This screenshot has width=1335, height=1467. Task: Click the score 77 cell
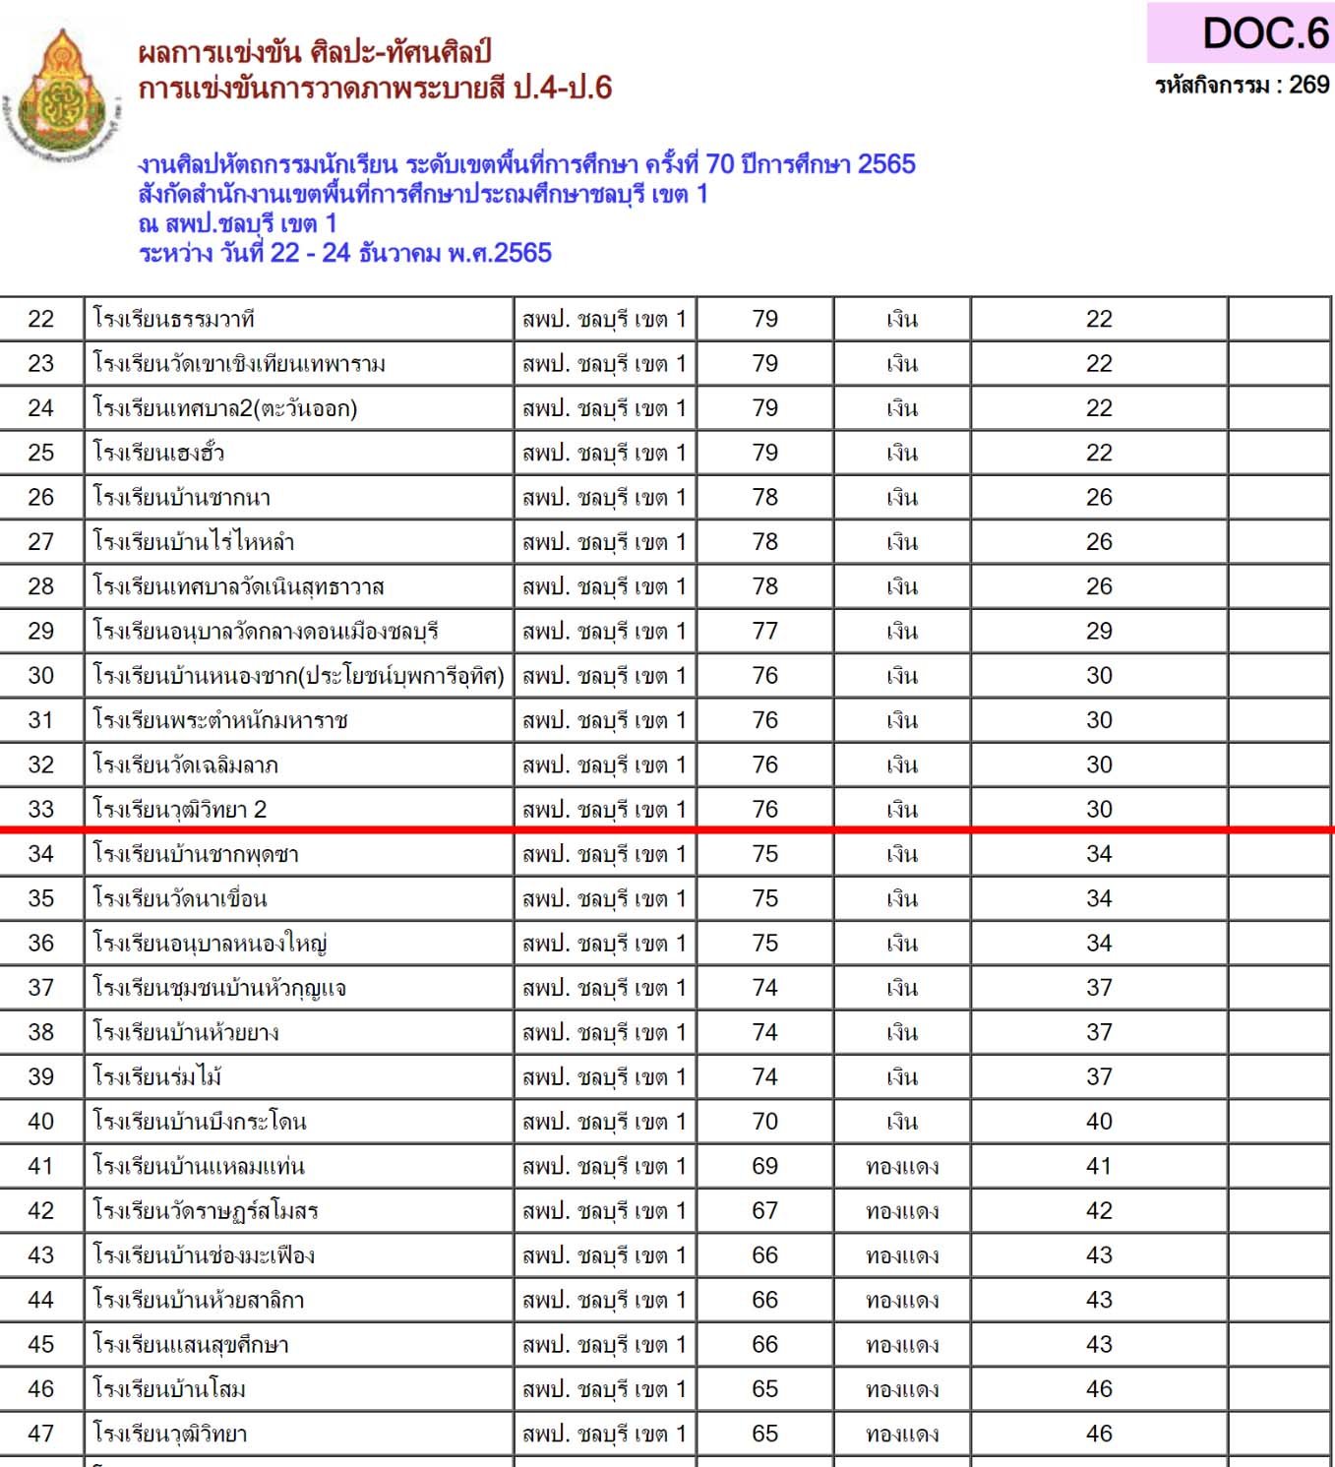tap(764, 631)
